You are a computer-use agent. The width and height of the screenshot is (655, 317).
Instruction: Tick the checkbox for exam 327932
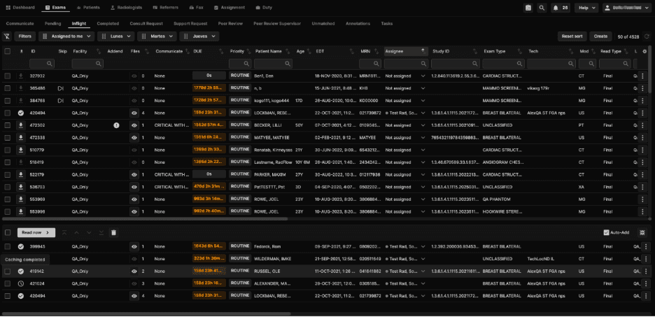tap(8, 76)
